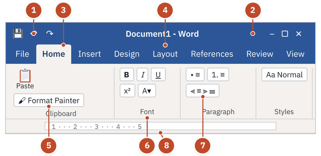
Task: Activate the Format Painter
Action: pyautogui.click(x=49, y=100)
